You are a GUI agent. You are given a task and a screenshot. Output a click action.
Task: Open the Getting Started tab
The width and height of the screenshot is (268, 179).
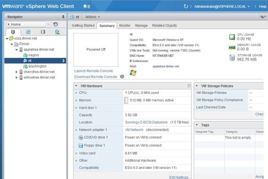pyautogui.click(x=83, y=25)
